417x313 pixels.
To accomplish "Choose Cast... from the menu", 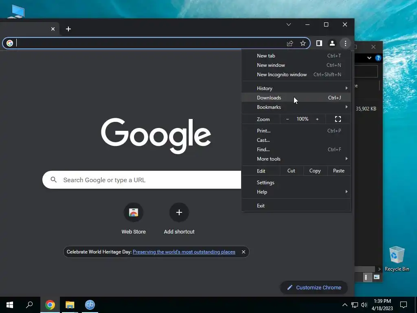I will [x=296, y=140].
